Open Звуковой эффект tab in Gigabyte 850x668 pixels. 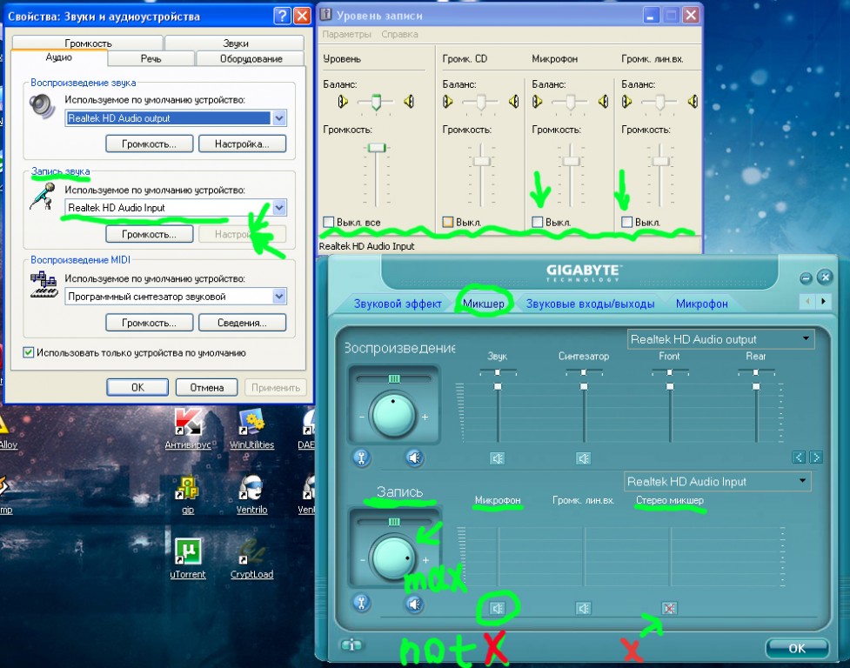tap(398, 304)
